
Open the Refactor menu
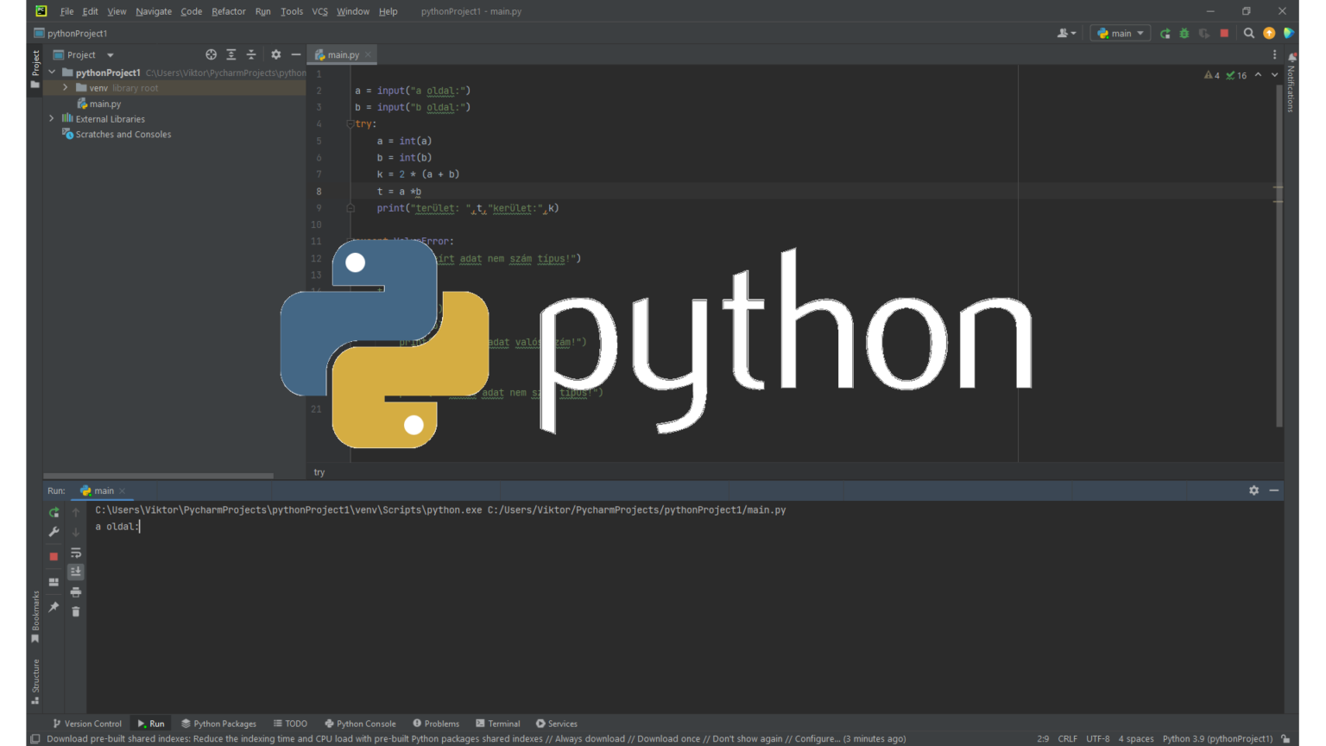tap(228, 11)
